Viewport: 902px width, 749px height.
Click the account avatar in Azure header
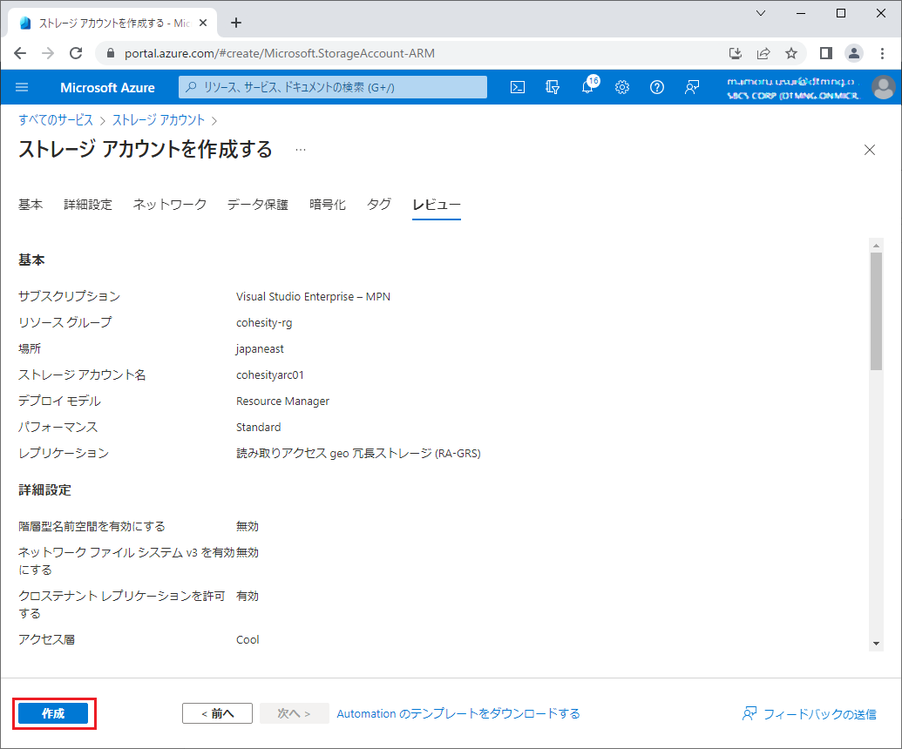tap(883, 87)
